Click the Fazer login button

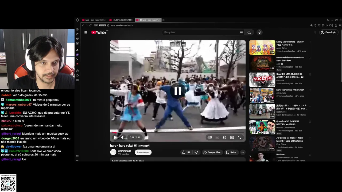[329, 32]
